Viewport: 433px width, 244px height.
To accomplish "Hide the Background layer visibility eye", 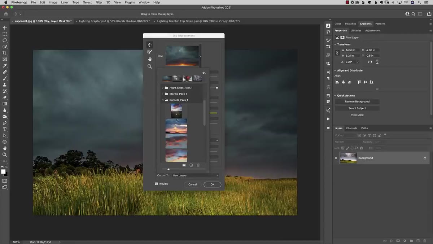I will 336,158.
